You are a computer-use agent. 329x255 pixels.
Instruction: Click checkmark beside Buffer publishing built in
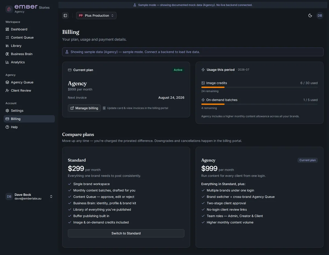tap(70, 216)
